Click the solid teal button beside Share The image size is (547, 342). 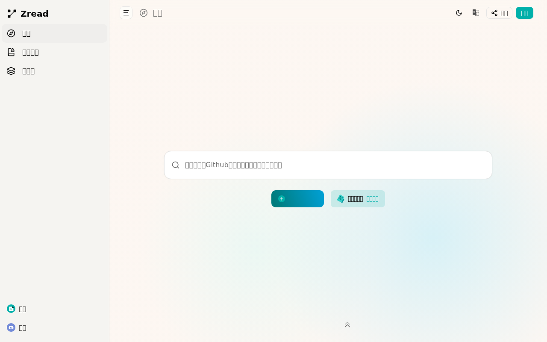click(x=524, y=13)
